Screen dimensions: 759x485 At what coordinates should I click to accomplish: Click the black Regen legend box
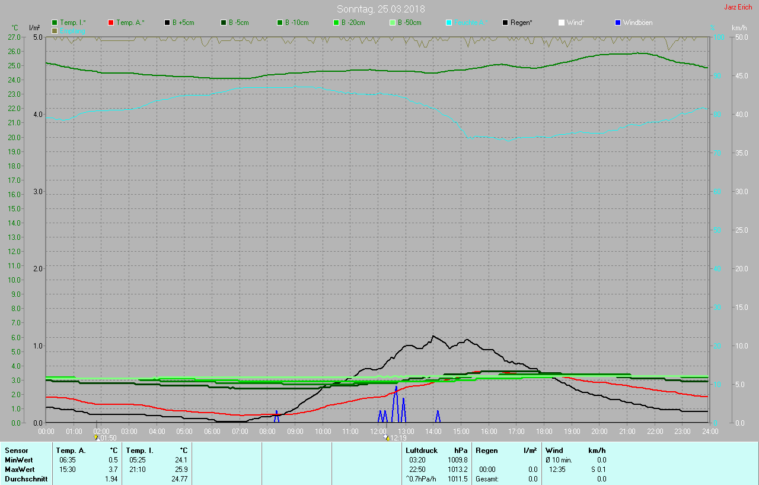pos(505,23)
